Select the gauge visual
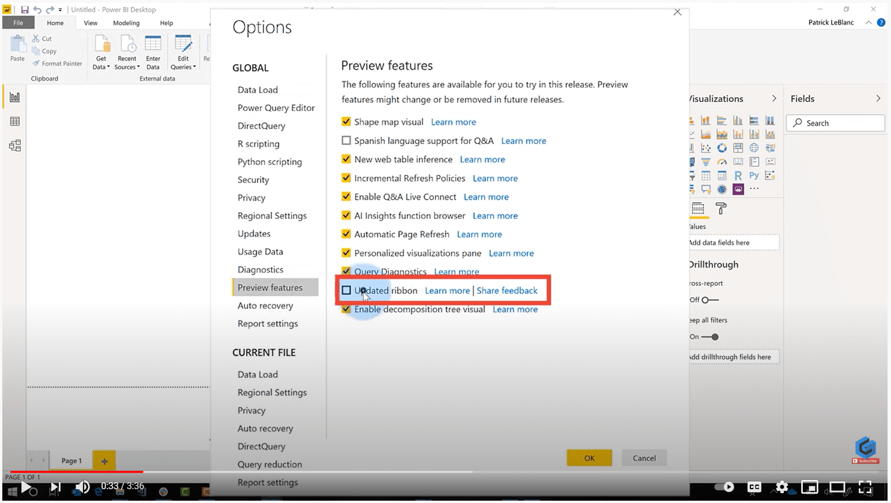The width and height of the screenshot is (891, 503). pos(722,162)
